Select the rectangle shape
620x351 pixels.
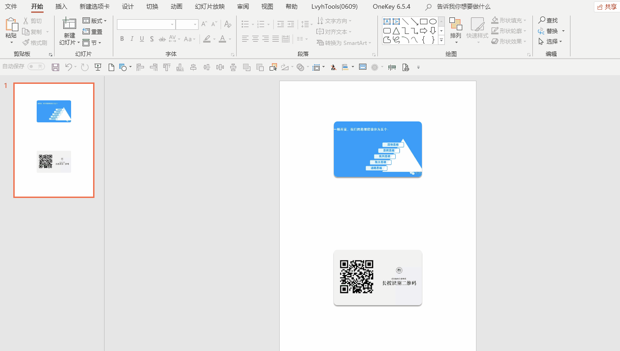coord(424,22)
